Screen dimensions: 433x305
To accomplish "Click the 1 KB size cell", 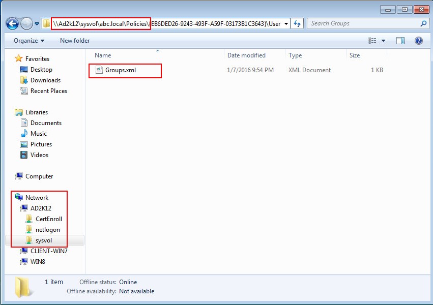I will 377,70.
